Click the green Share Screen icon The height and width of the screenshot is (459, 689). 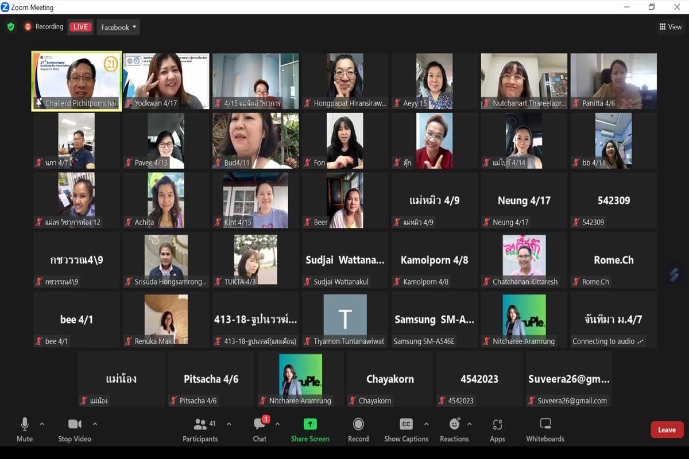(x=310, y=425)
